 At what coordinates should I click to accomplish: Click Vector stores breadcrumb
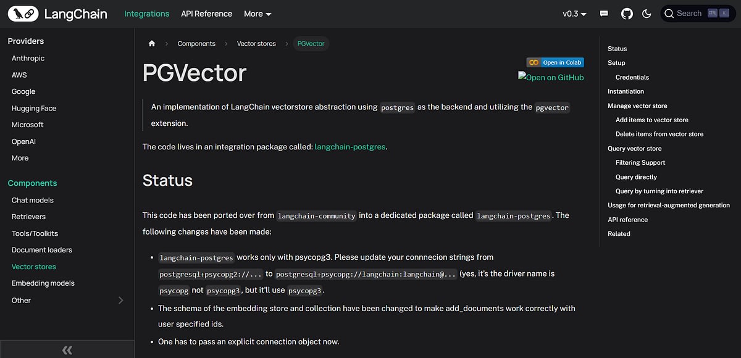point(256,44)
